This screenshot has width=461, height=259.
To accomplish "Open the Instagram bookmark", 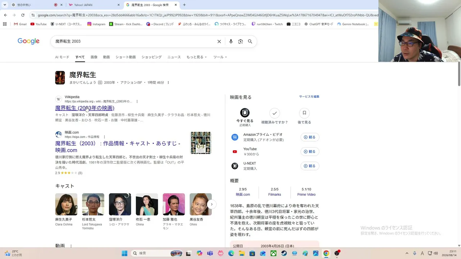I will click(96, 24).
